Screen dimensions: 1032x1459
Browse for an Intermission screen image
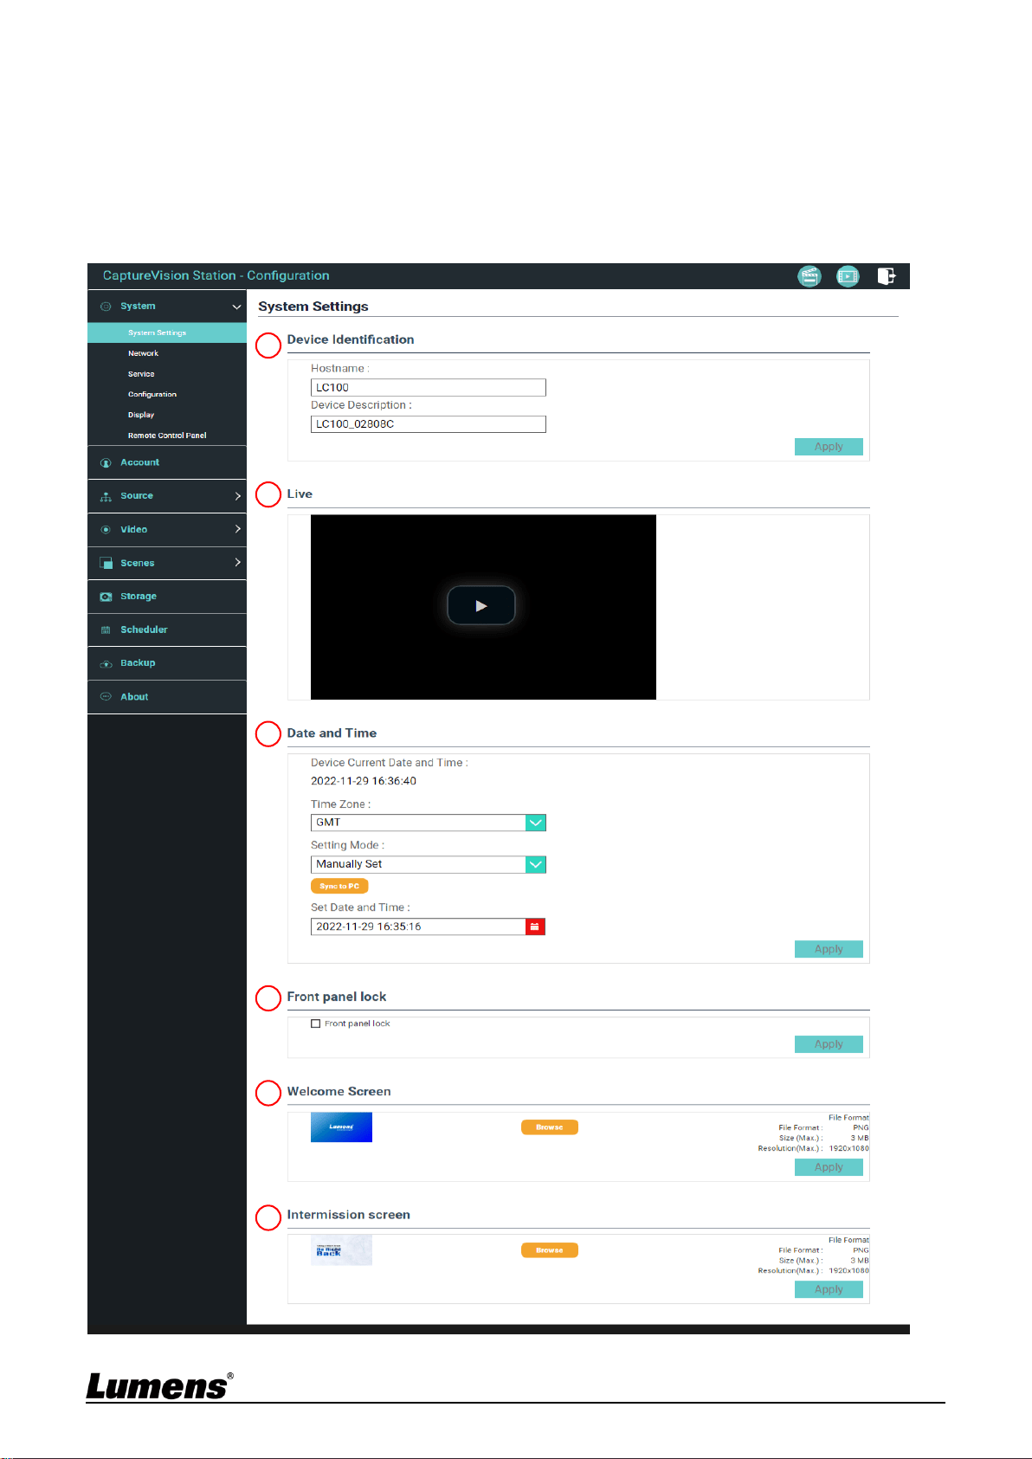pyautogui.click(x=550, y=1250)
